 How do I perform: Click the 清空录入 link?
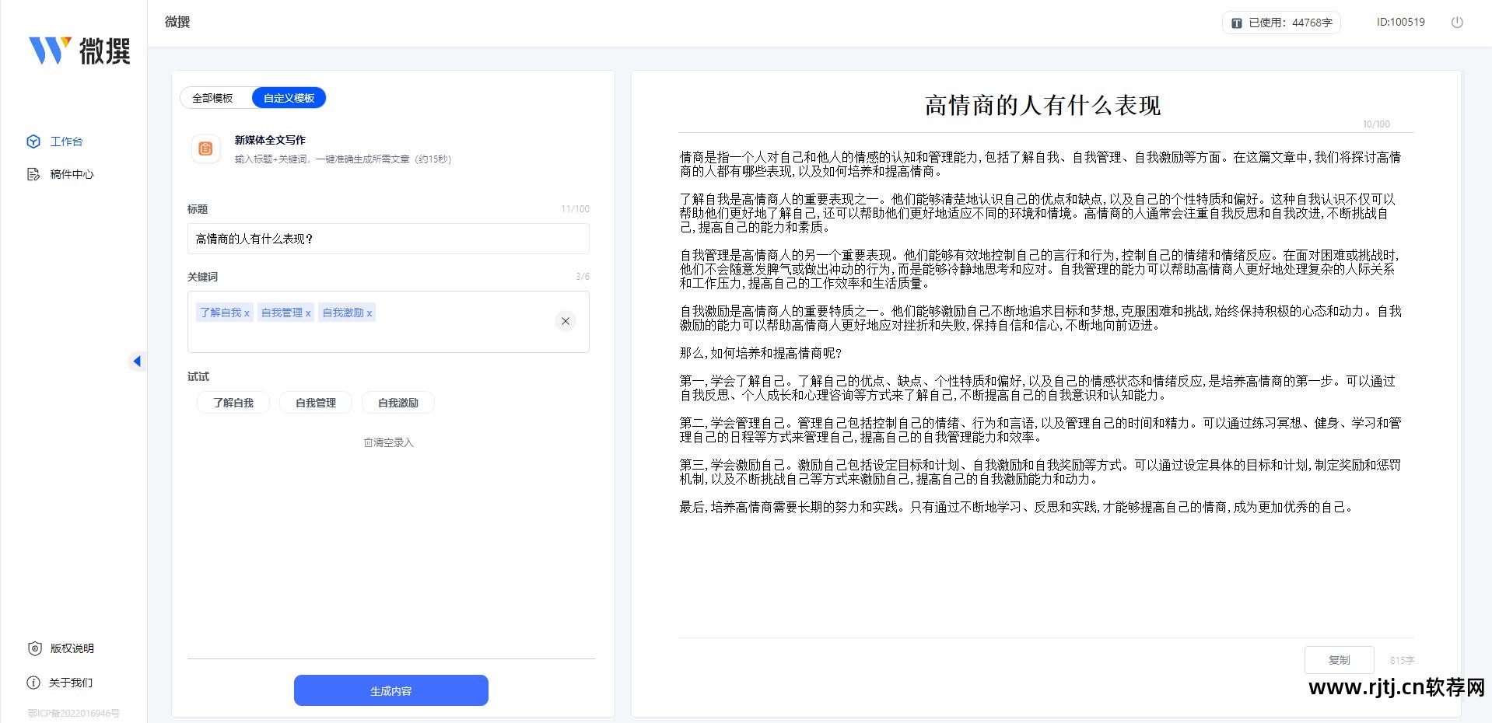tap(389, 442)
